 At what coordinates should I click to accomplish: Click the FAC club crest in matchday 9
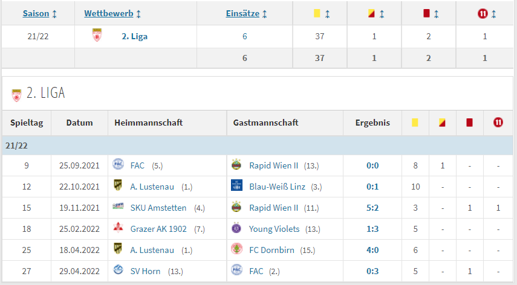point(118,164)
